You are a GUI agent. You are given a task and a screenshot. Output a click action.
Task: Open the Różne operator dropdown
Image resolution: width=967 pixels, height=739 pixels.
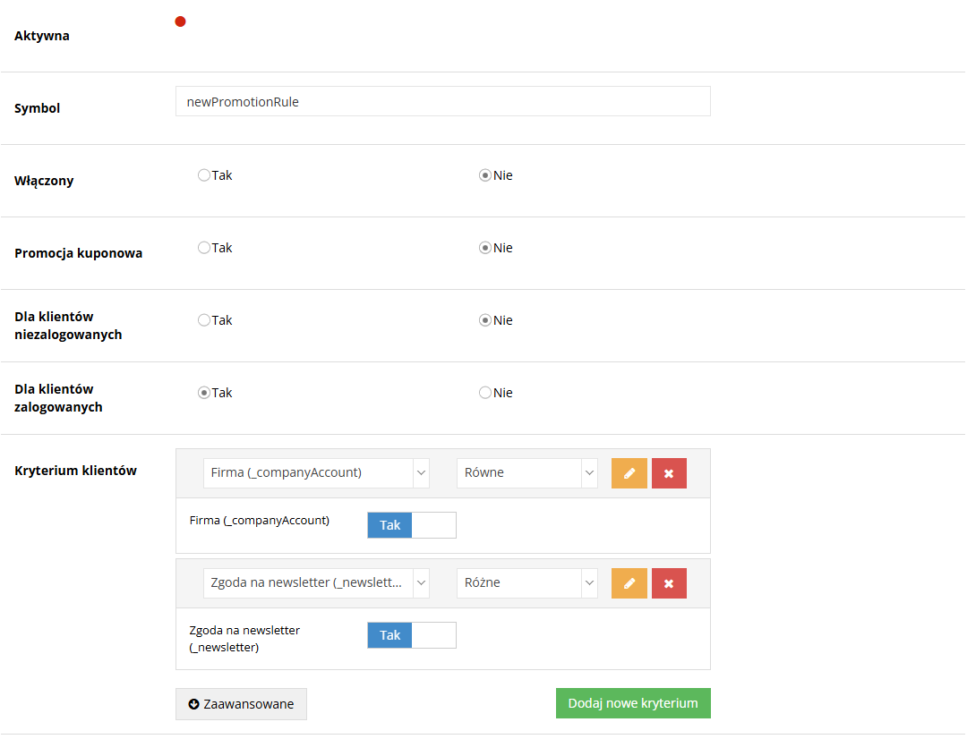coord(527,583)
